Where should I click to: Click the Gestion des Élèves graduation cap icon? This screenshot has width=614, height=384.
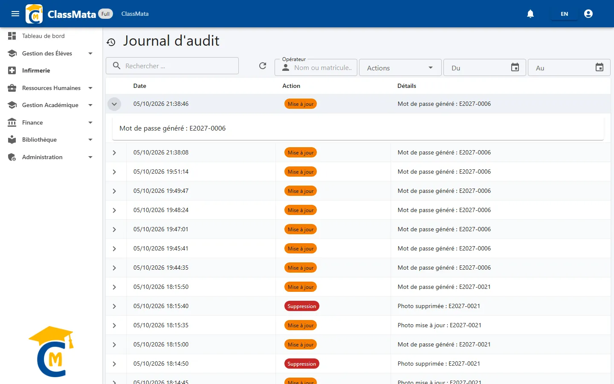click(x=12, y=53)
